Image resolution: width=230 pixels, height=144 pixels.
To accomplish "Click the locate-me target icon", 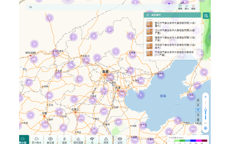I will coord(205,128).
